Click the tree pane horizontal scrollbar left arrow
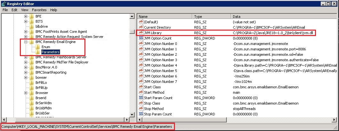This screenshot has width=339, height=131. click(4, 119)
